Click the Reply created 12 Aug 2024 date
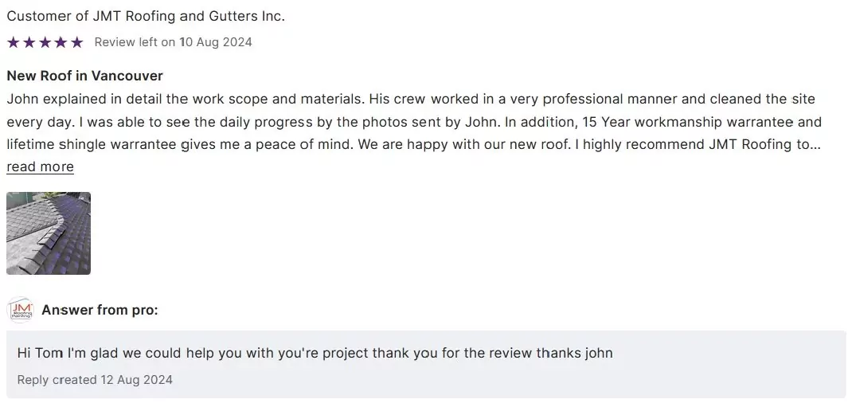Image resolution: width=852 pixels, height=407 pixels. point(95,380)
